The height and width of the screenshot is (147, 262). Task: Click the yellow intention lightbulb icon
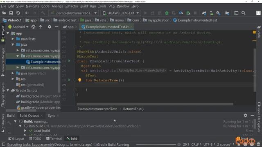coord(80,80)
